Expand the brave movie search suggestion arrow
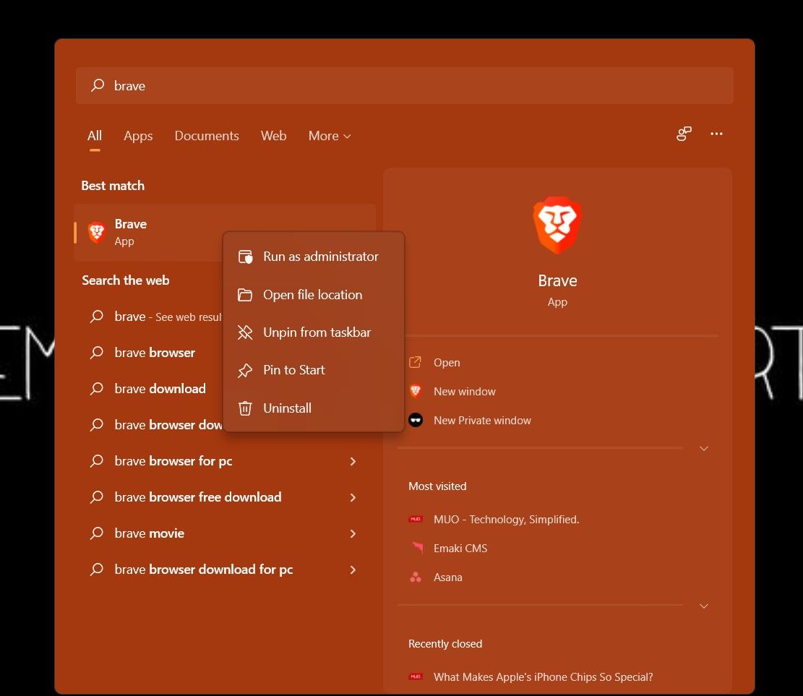 pos(353,533)
